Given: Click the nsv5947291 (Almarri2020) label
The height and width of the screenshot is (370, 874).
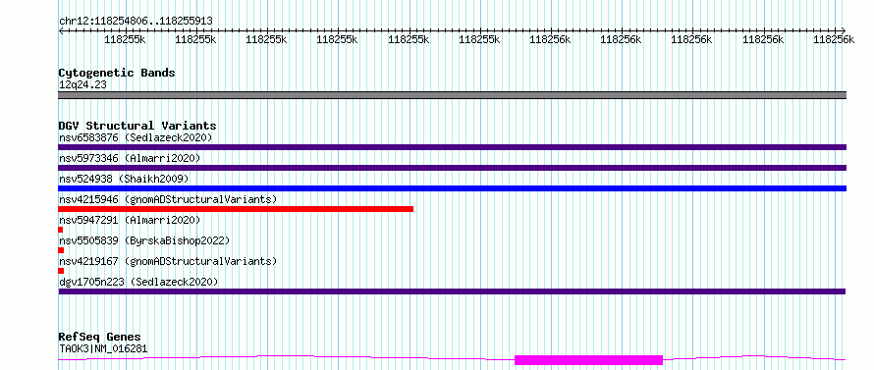Looking at the screenshot, I should point(130,220).
